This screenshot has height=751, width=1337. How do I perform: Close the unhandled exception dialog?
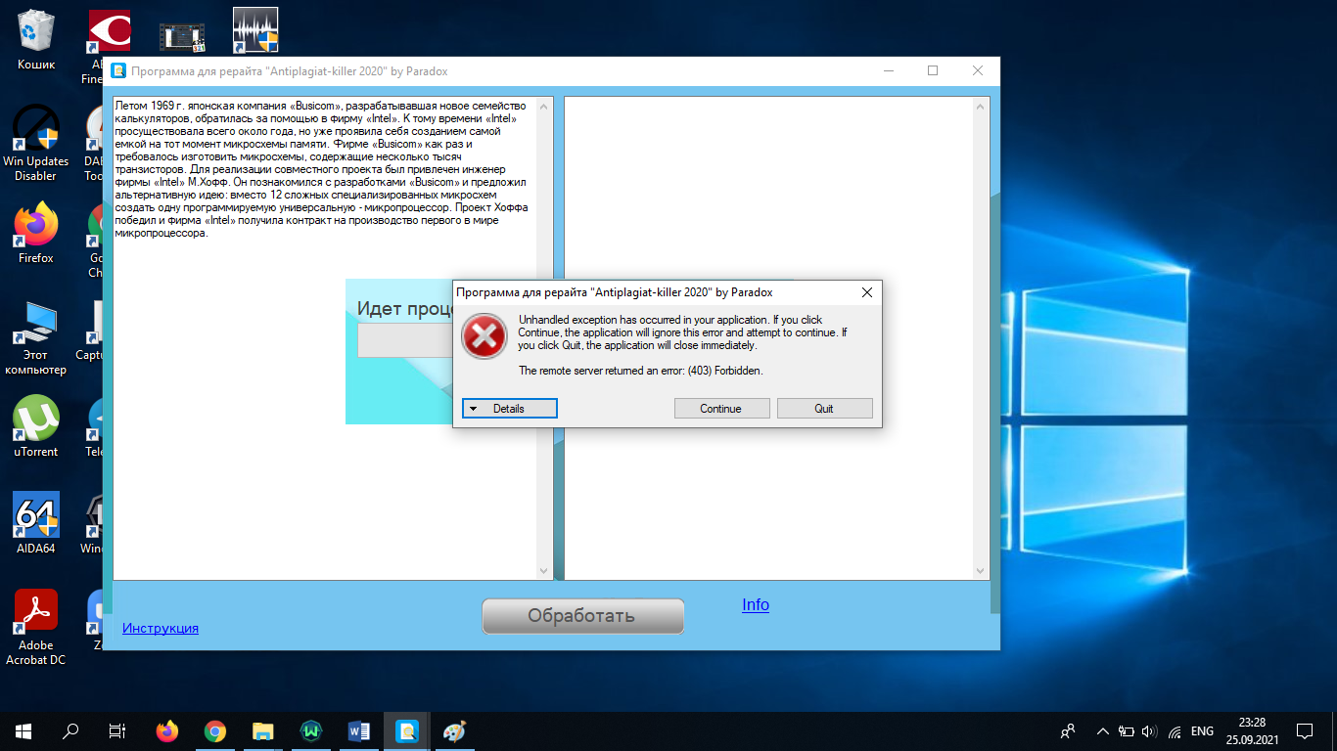coord(866,292)
